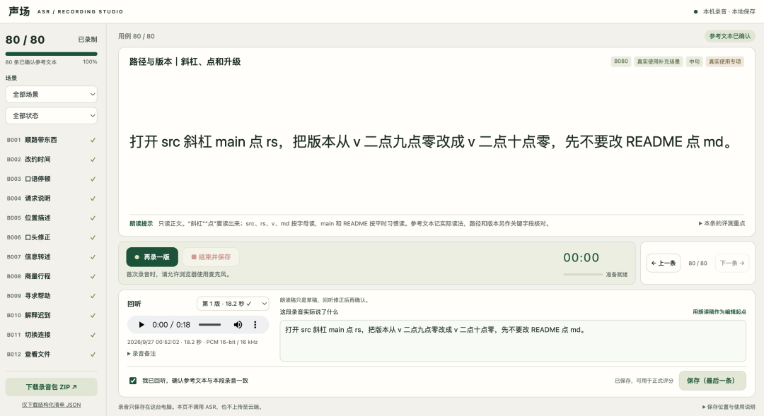Image resolution: width=764 pixels, height=416 pixels.
Task: Select item B010 解释迟到
Action: coord(51,315)
